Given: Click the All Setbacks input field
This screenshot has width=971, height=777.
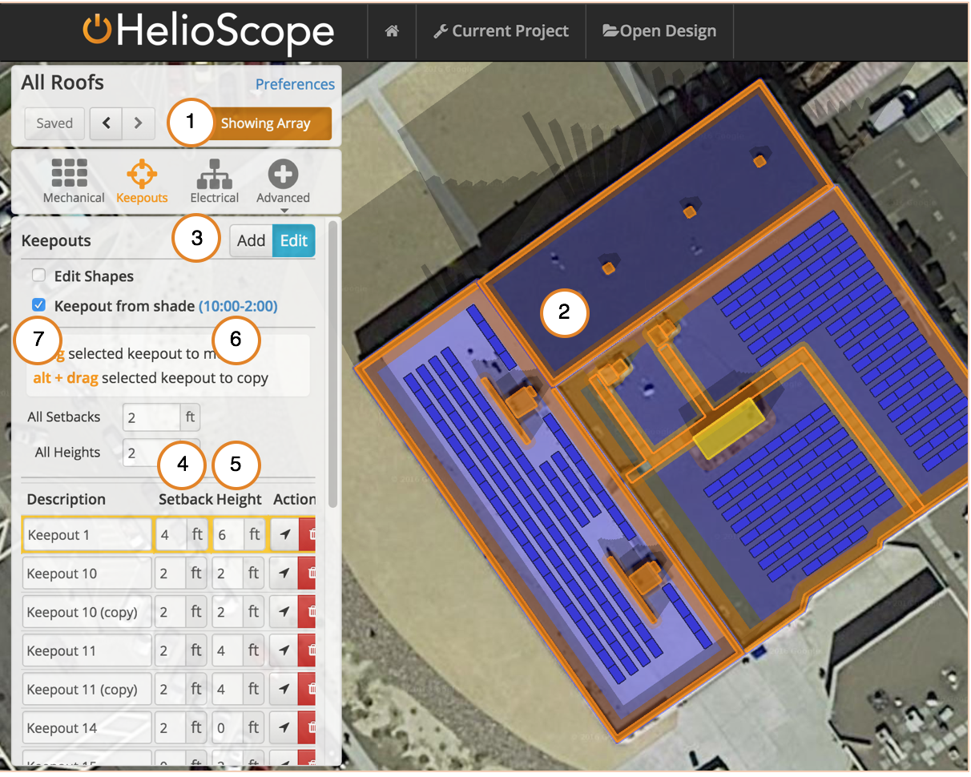Looking at the screenshot, I should coord(151,417).
